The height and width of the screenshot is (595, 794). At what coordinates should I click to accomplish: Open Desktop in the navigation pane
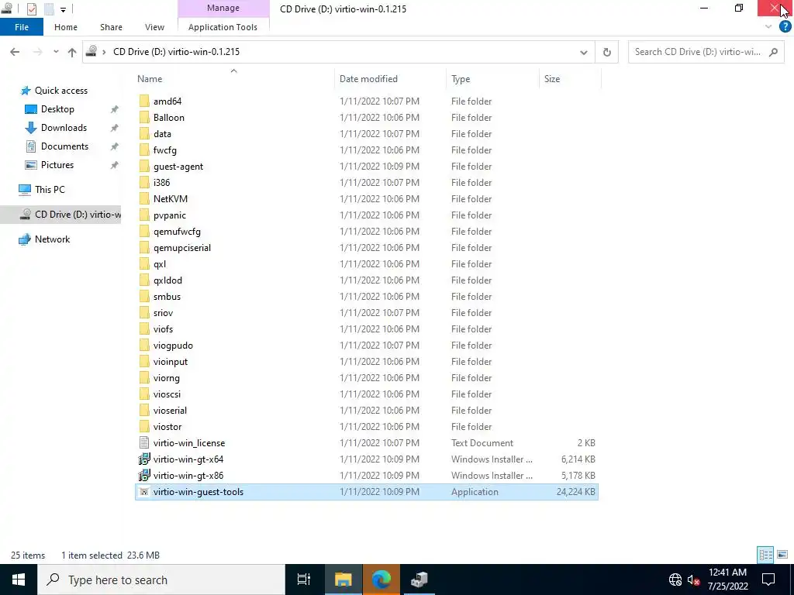coord(57,109)
